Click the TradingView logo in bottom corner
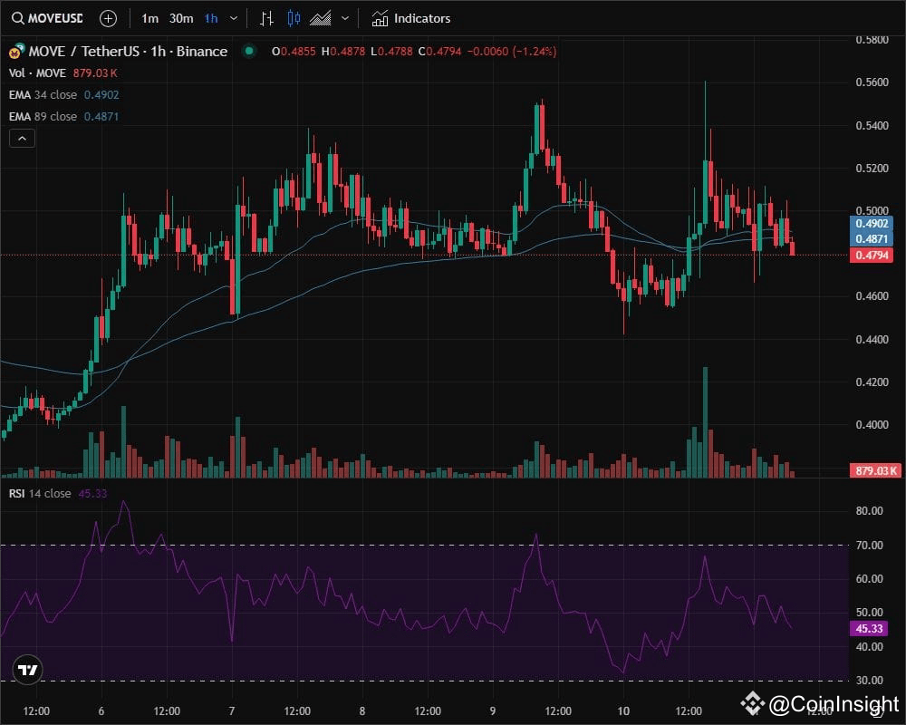The image size is (906, 725). tap(26, 670)
